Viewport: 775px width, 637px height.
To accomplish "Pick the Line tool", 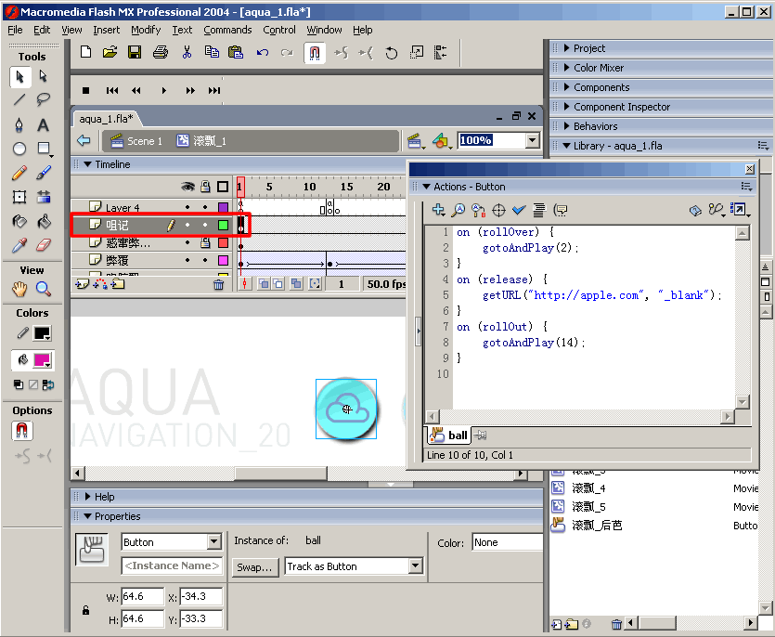I will 19,100.
